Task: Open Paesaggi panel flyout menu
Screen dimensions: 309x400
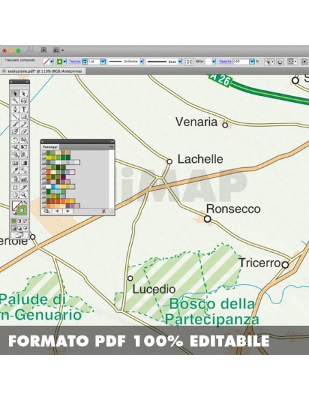Action: click(x=111, y=147)
